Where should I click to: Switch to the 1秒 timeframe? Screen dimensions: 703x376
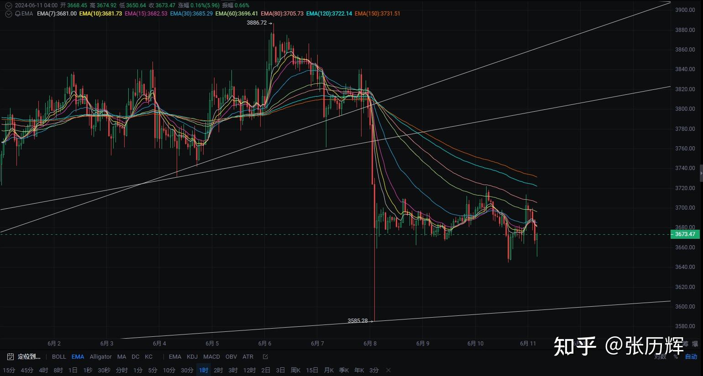pyautogui.click(x=88, y=370)
